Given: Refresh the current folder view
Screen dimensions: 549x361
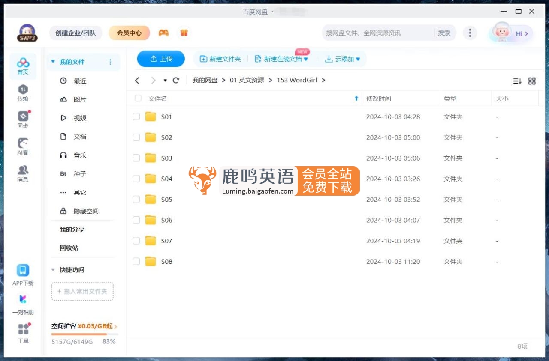Looking at the screenshot, I should point(176,80).
